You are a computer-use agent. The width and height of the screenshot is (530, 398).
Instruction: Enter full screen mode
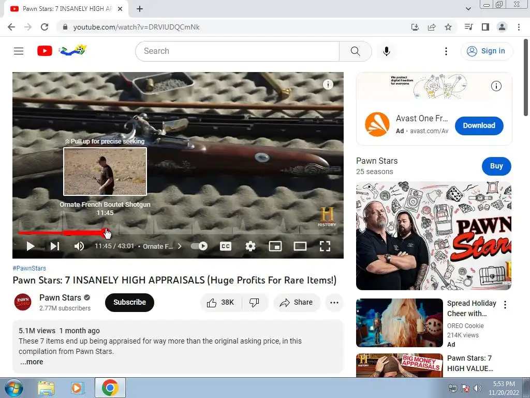pyautogui.click(x=325, y=246)
